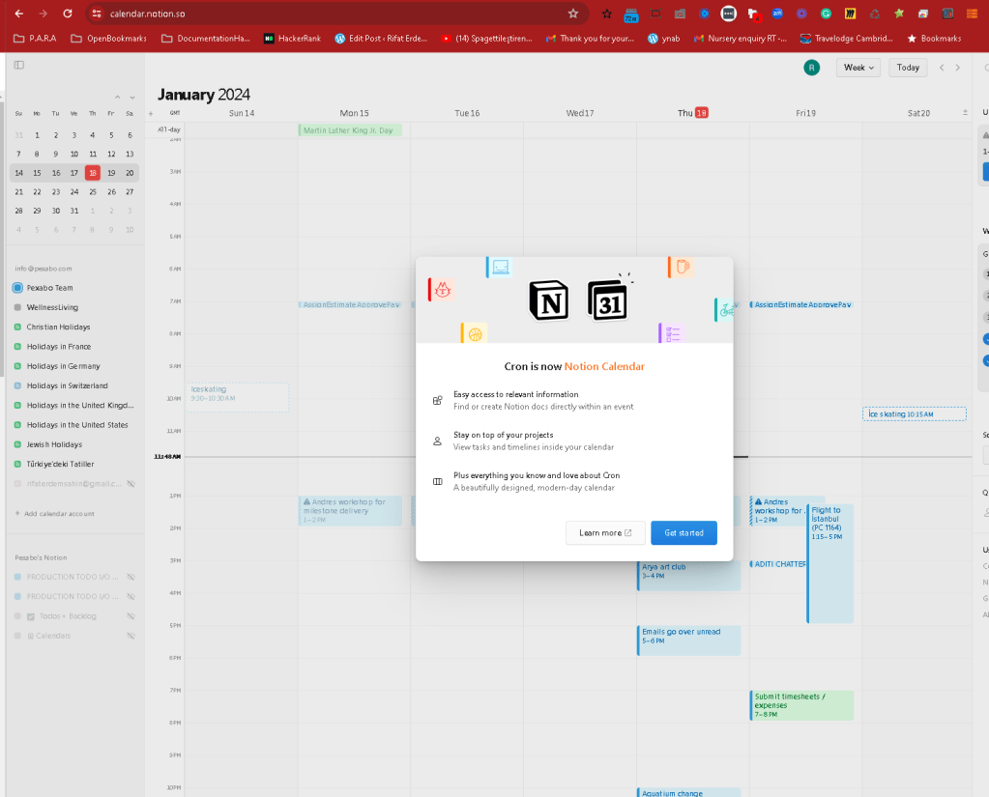Open ynab bookmark
Viewport: 989px width, 797px height.
pyautogui.click(x=664, y=39)
